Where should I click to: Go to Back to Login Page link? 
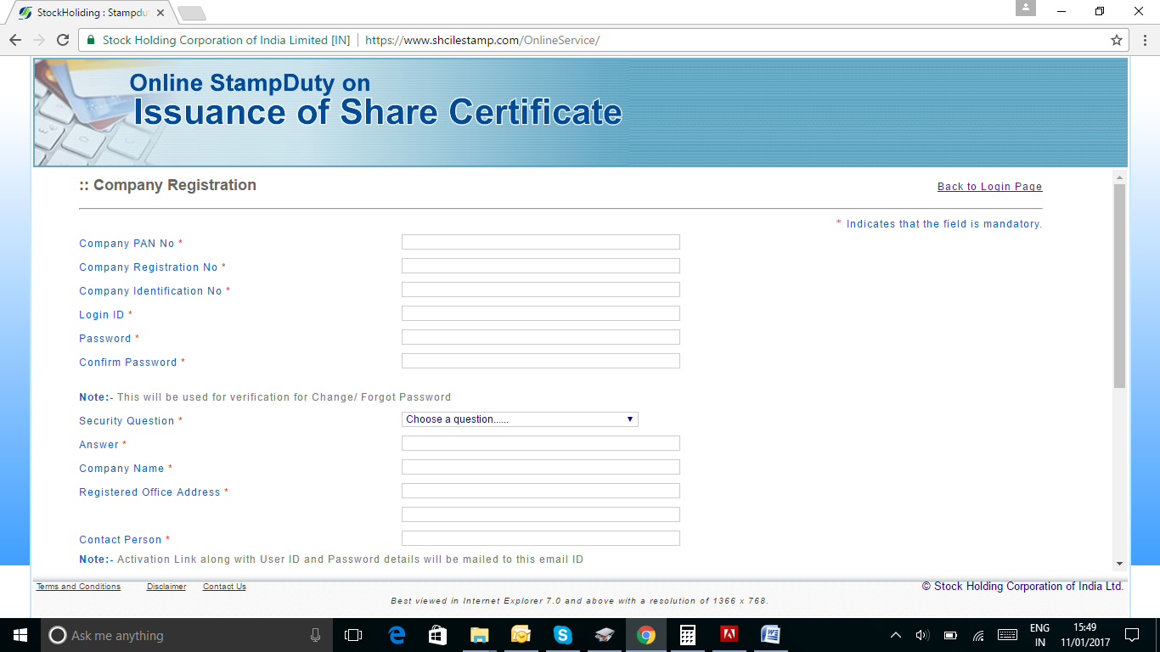989,187
